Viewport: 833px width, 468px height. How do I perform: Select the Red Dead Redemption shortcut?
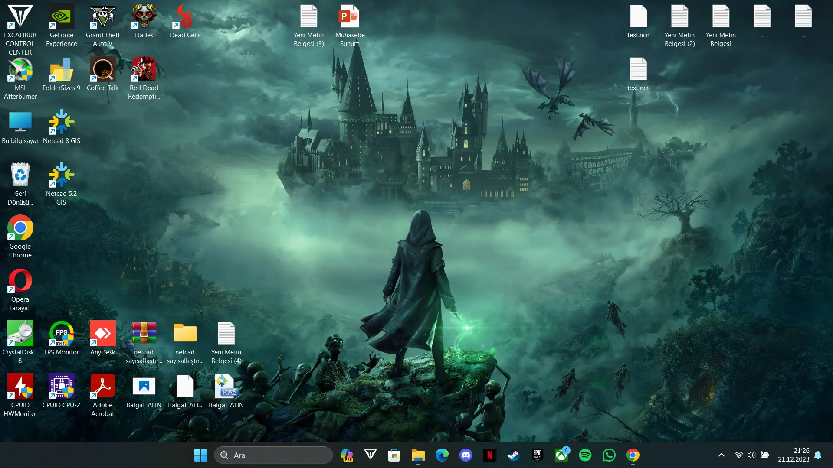point(144,79)
